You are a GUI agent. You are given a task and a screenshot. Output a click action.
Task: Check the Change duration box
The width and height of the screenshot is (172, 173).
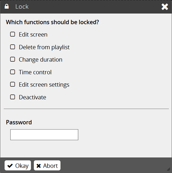pos(13,59)
